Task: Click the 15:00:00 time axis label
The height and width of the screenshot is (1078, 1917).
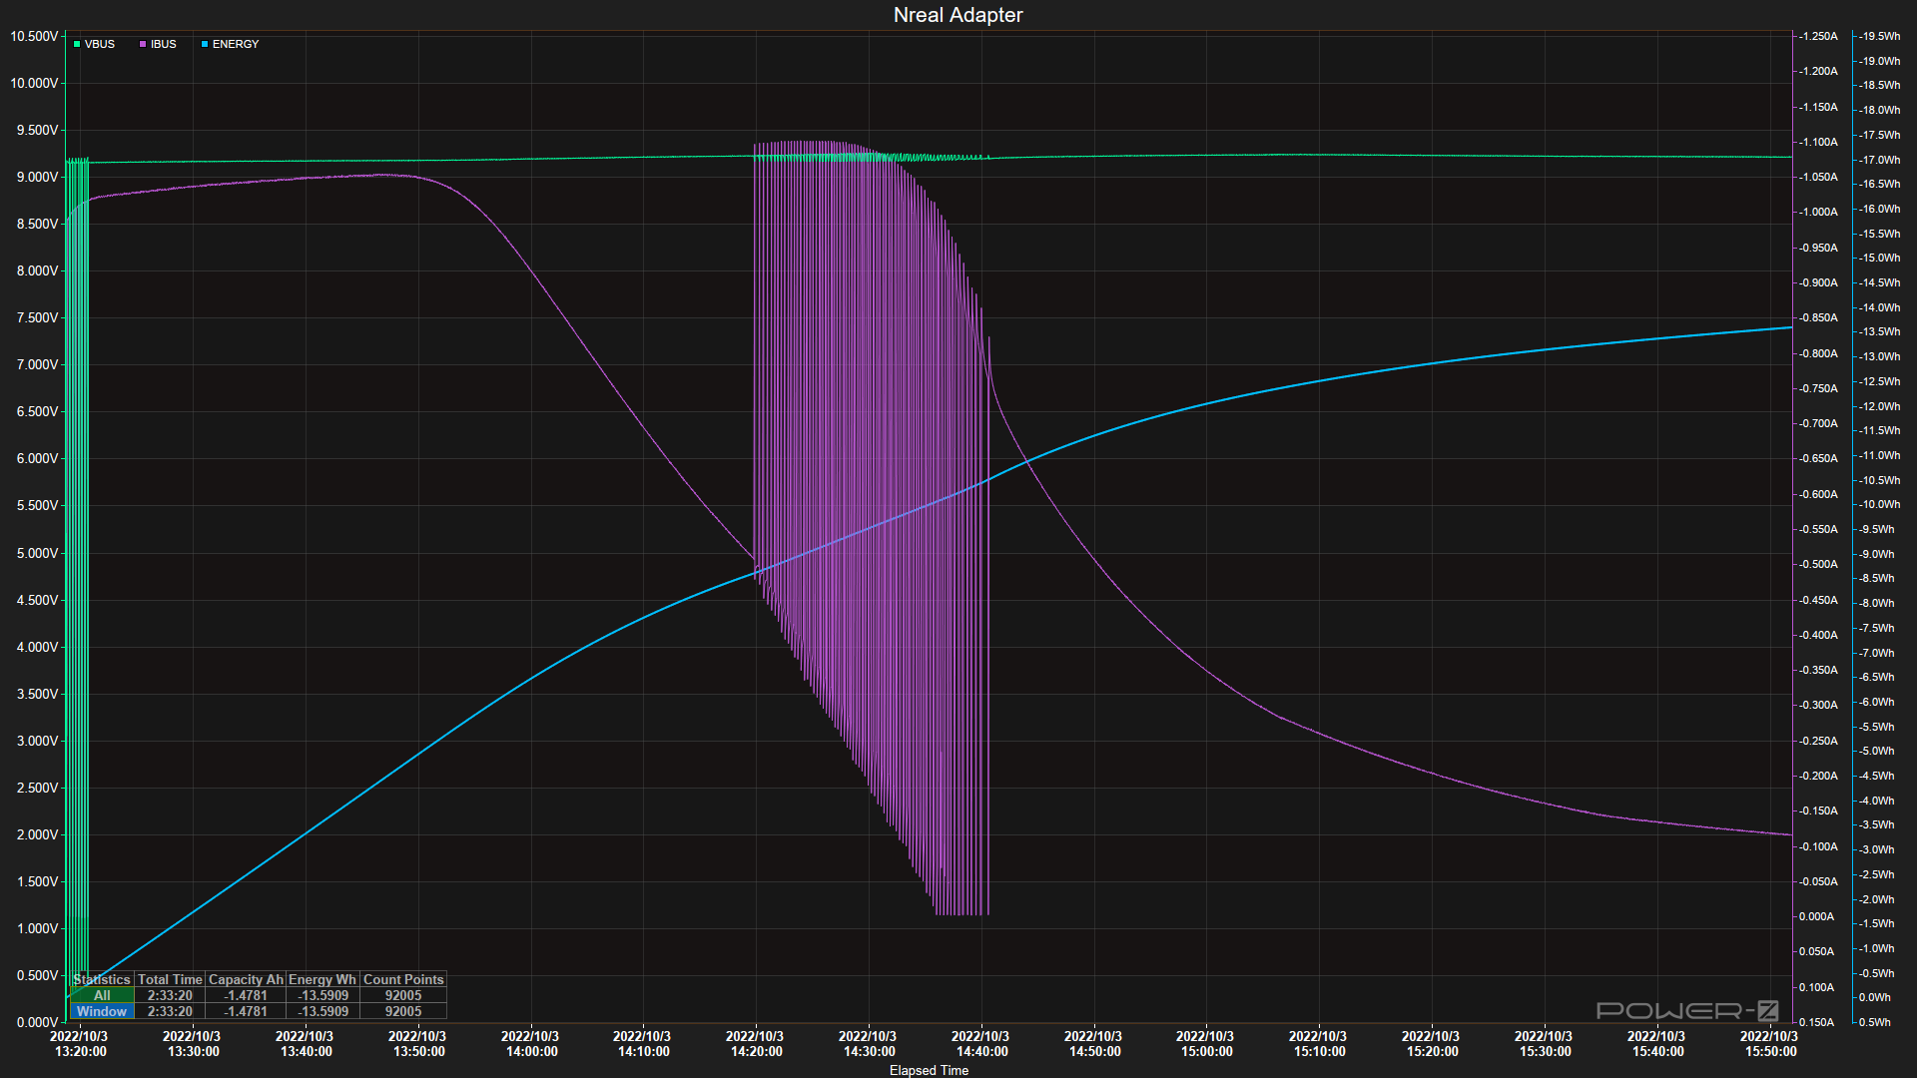Action: tap(1206, 1044)
